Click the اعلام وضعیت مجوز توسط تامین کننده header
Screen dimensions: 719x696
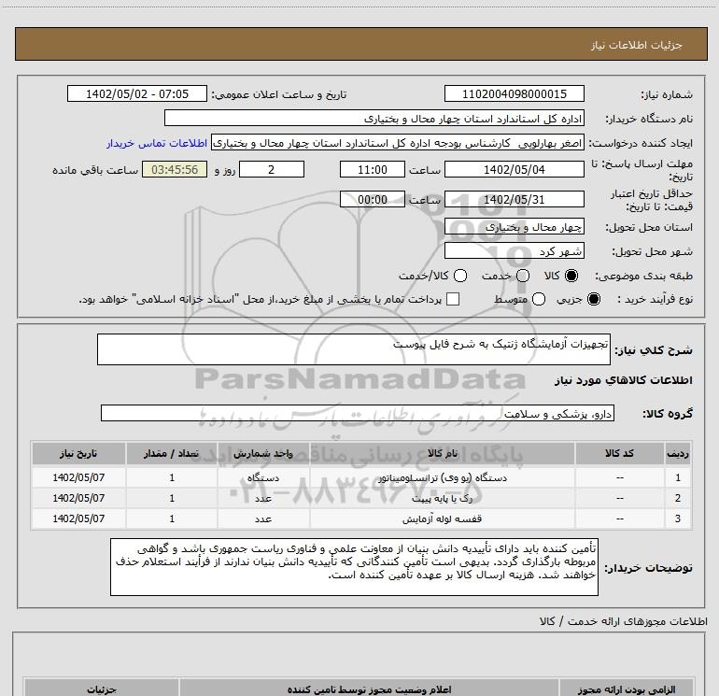tap(369, 689)
